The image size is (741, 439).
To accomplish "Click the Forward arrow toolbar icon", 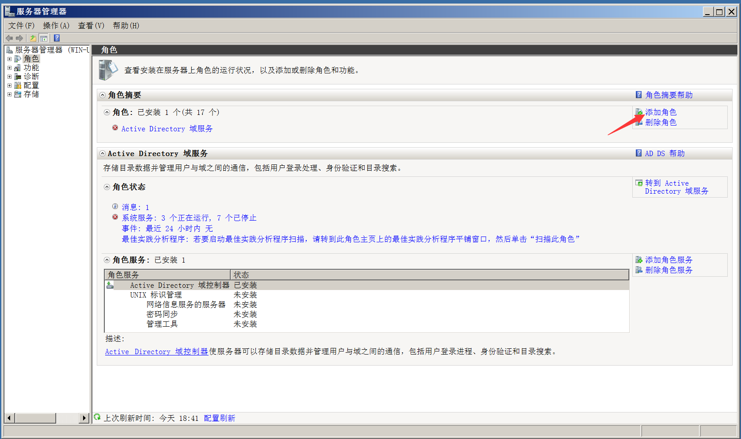I will pyautogui.click(x=19, y=38).
